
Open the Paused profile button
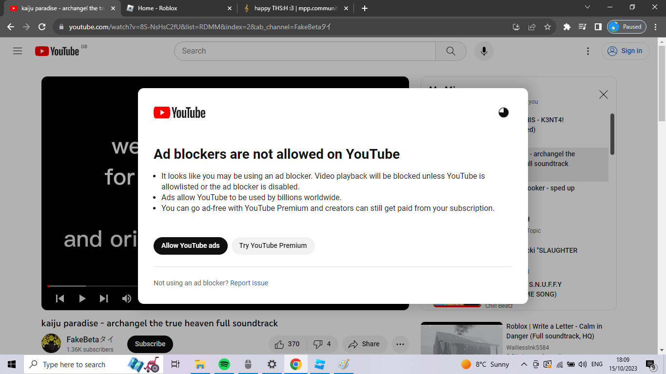[627, 27]
